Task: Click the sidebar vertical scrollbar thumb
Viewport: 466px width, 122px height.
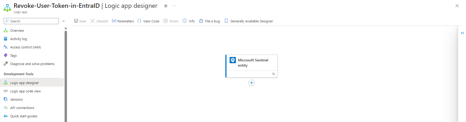Action: click(66, 76)
